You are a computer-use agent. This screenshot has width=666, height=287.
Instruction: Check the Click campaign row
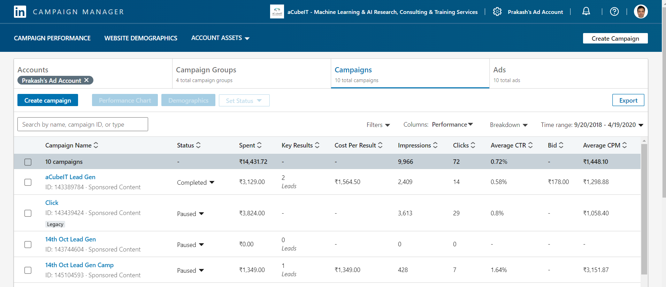coord(28,213)
